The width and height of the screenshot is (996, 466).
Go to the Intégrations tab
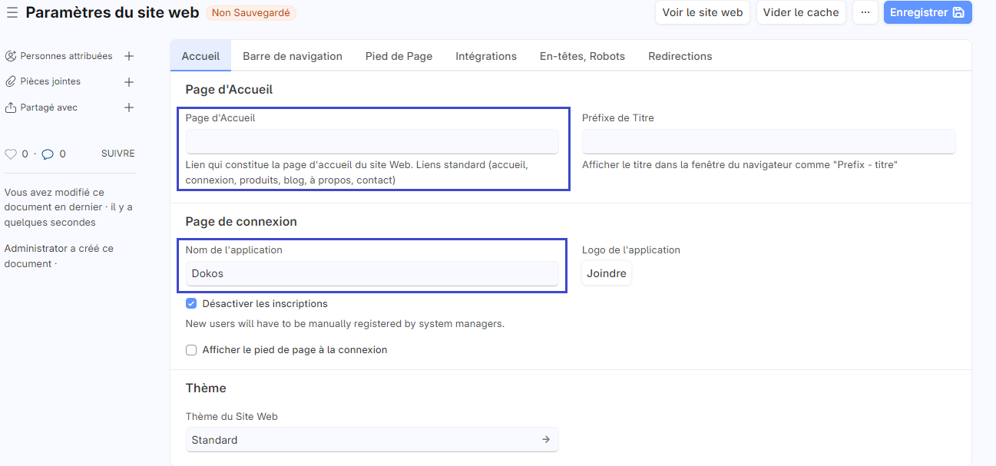click(486, 56)
